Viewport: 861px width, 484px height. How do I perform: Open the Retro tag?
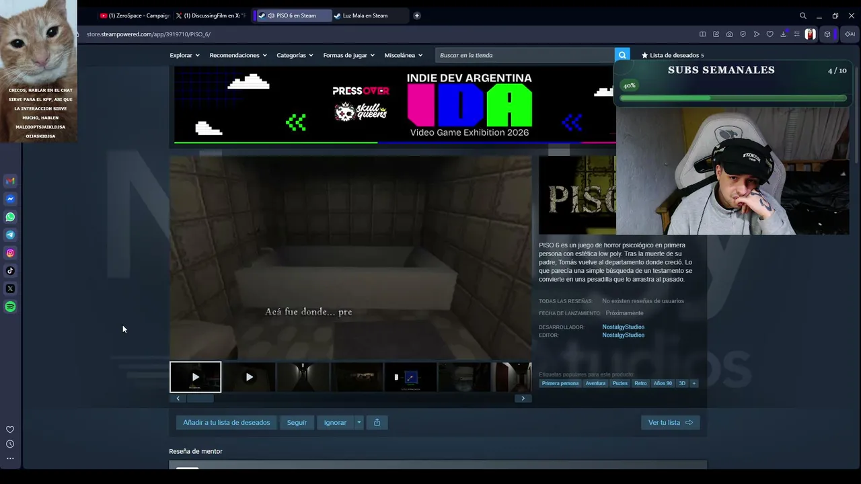tap(640, 383)
